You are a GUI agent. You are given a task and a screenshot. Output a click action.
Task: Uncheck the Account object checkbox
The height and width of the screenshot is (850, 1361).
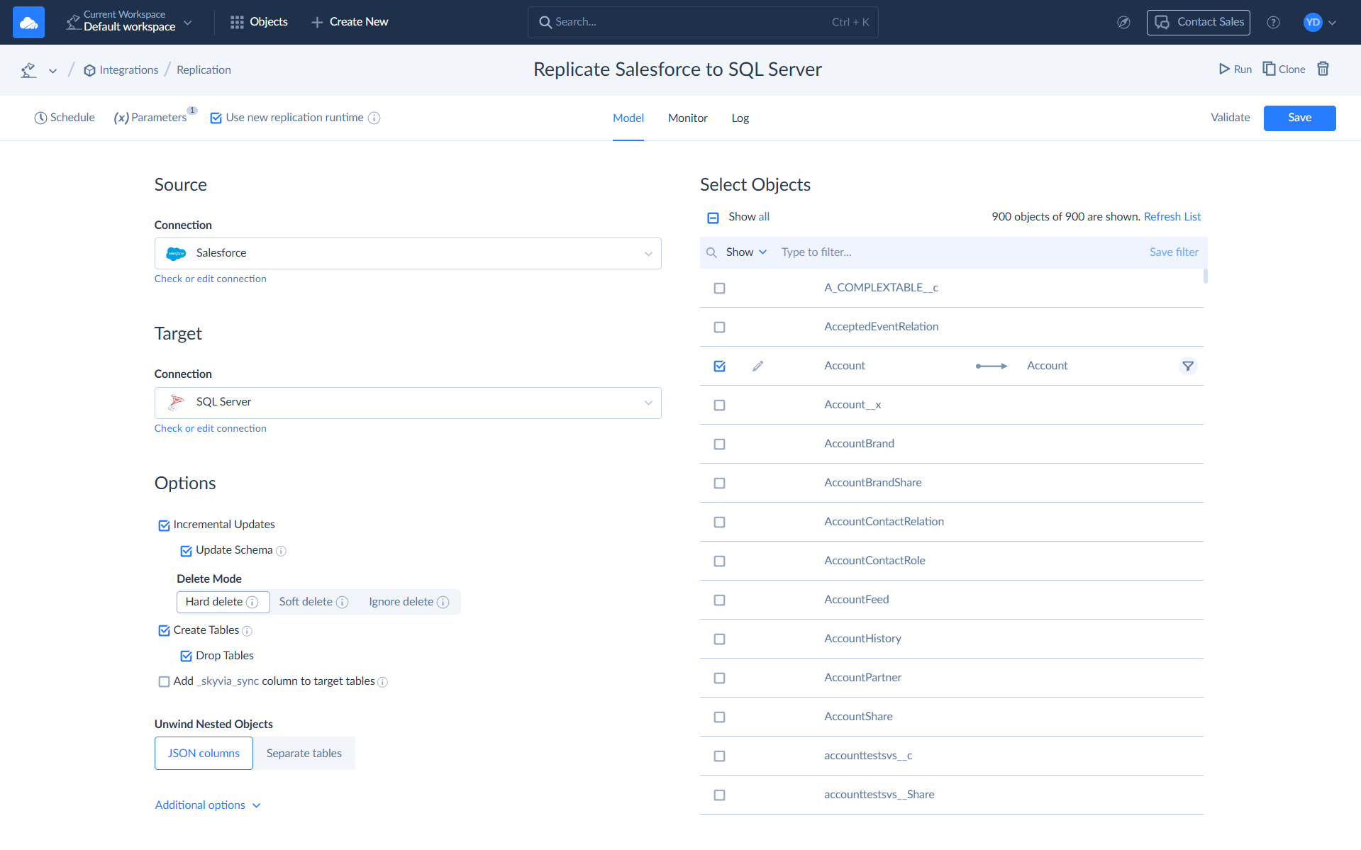pos(719,366)
